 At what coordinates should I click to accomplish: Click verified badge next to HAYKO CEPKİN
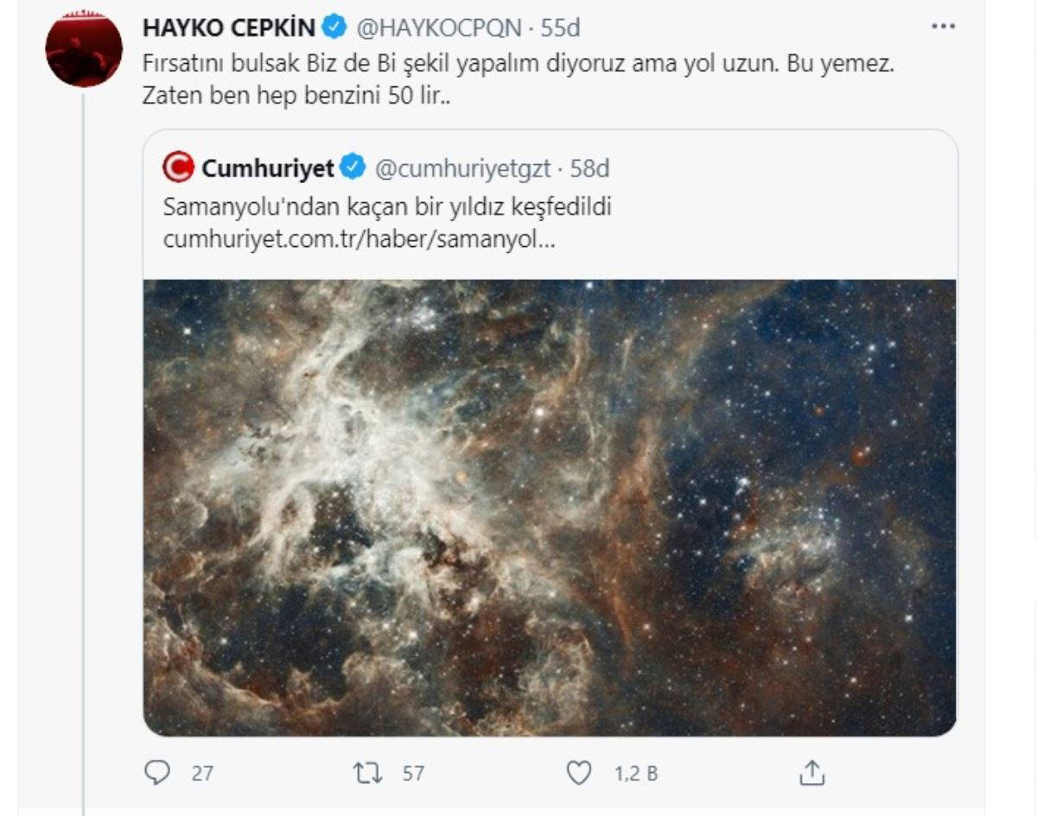click(x=334, y=28)
